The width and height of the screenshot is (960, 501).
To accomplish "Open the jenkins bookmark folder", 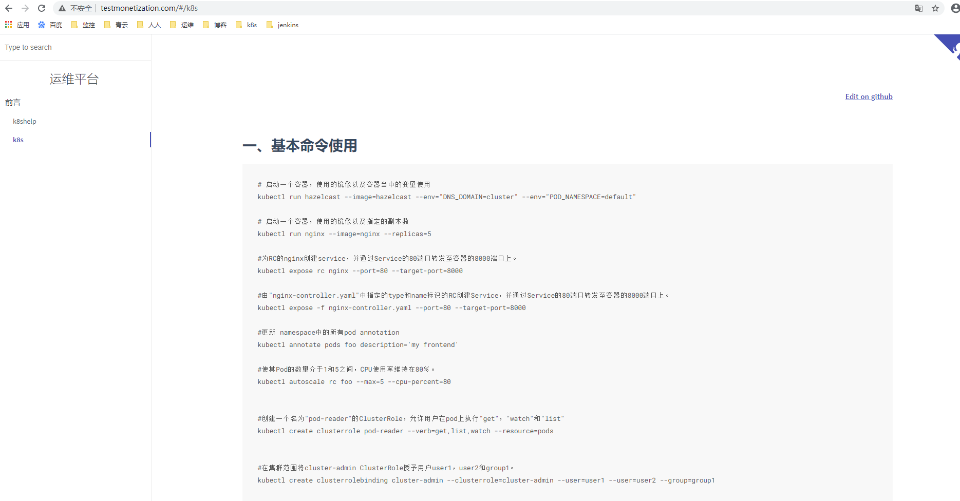I will 283,25.
